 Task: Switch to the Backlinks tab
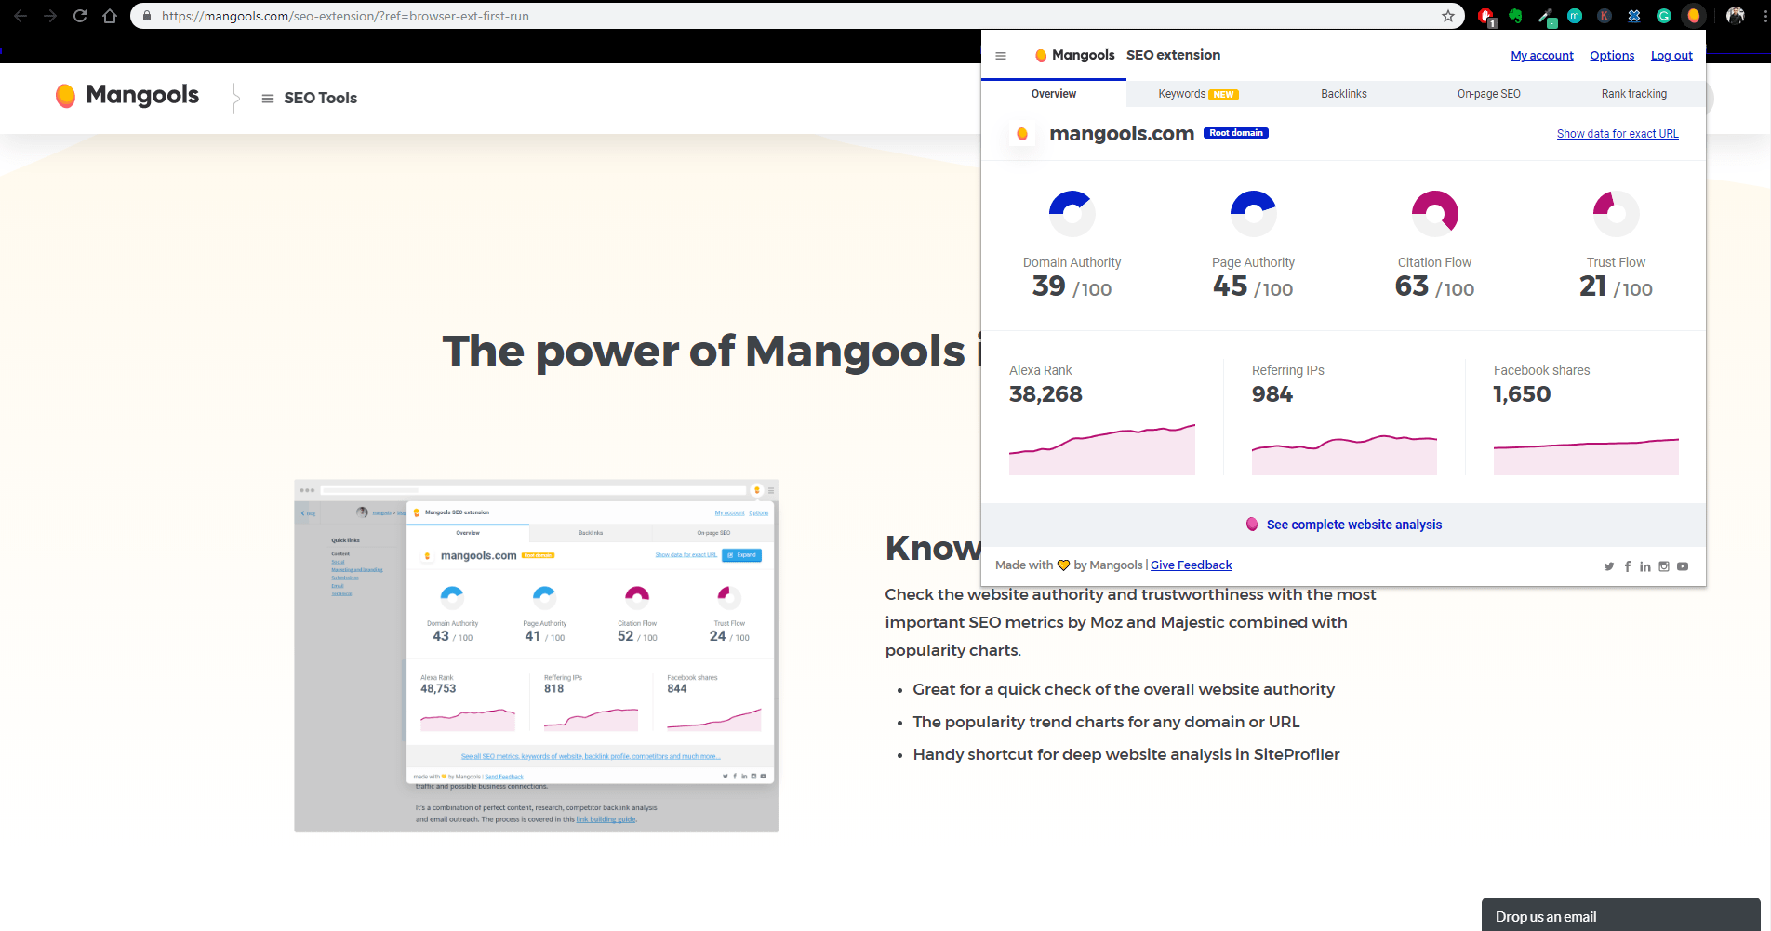point(1344,94)
